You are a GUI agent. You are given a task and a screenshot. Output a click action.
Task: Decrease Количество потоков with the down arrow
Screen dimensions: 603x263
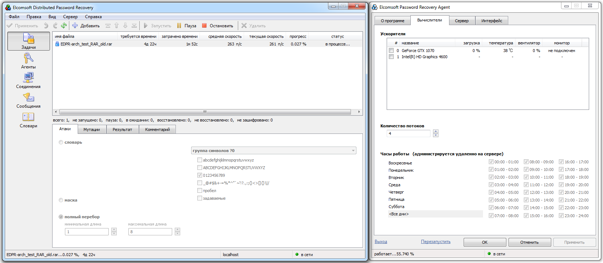tap(436, 135)
